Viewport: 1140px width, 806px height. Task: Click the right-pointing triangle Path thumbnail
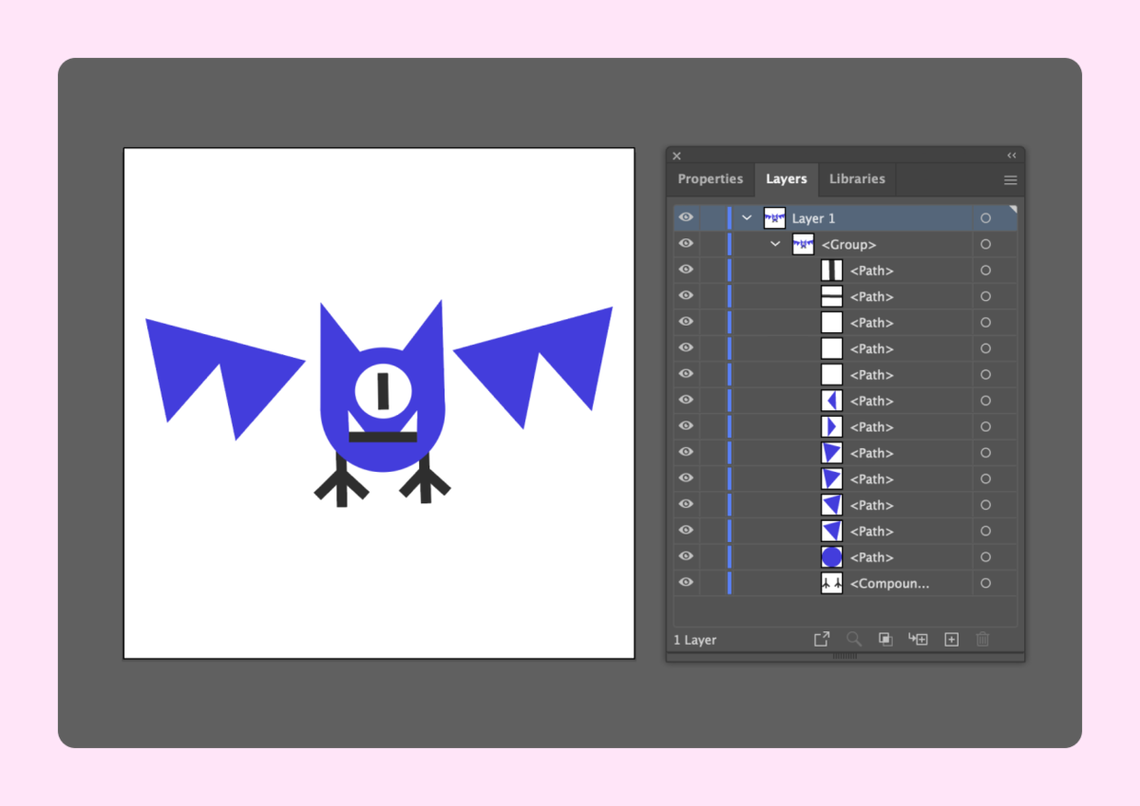(831, 427)
